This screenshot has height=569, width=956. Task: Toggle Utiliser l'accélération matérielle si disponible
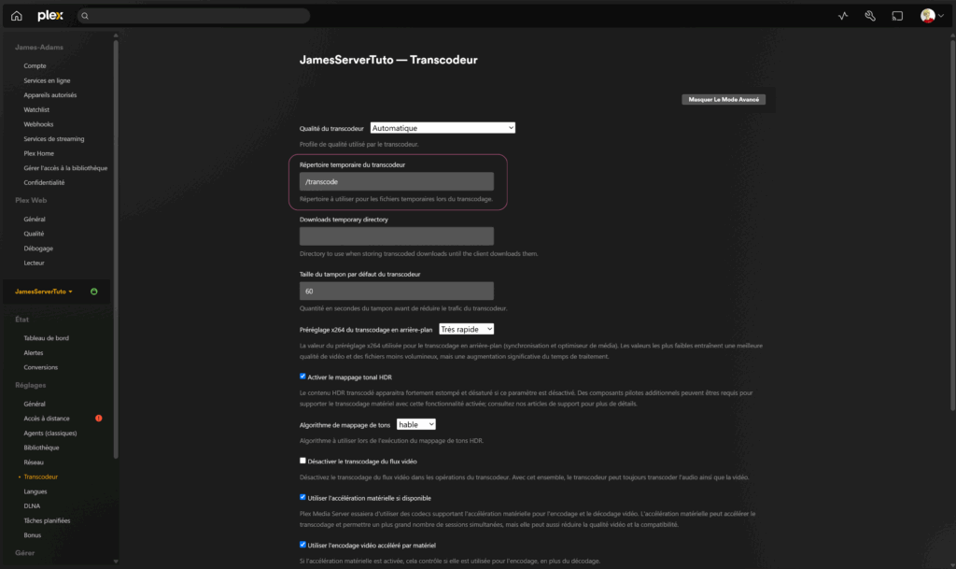point(302,497)
